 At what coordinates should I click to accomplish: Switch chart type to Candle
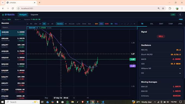click(x=60, y=24)
